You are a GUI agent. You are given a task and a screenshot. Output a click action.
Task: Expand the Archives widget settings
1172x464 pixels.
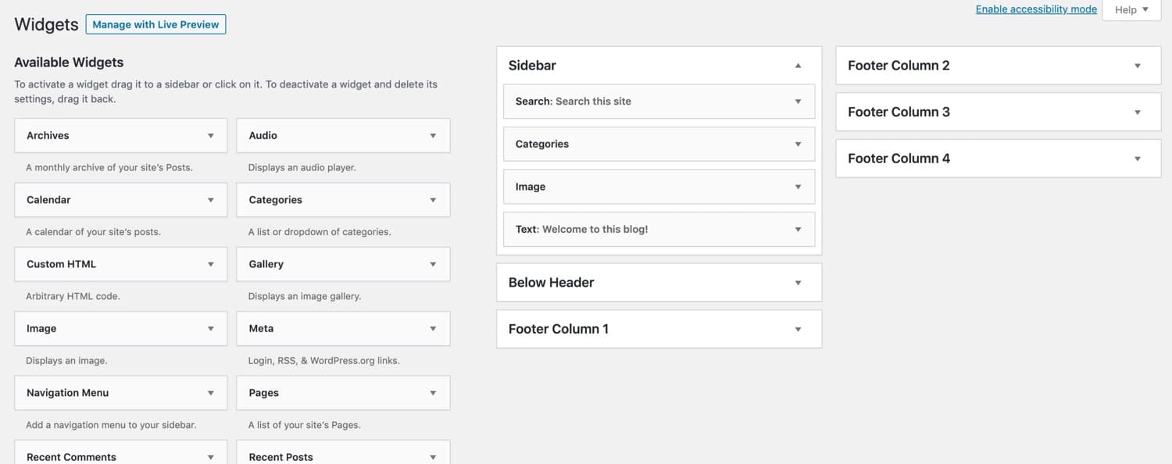tap(211, 134)
